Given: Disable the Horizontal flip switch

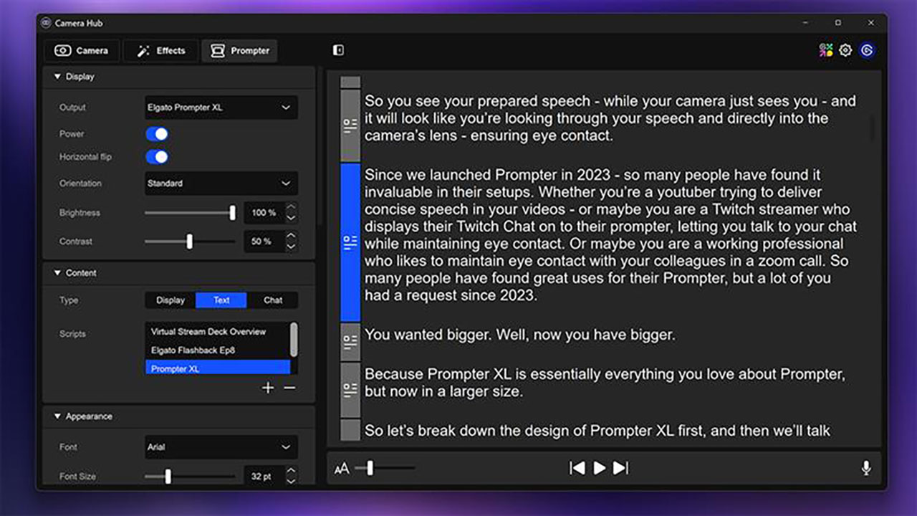Looking at the screenshot, I should click(x=156, y=157).
